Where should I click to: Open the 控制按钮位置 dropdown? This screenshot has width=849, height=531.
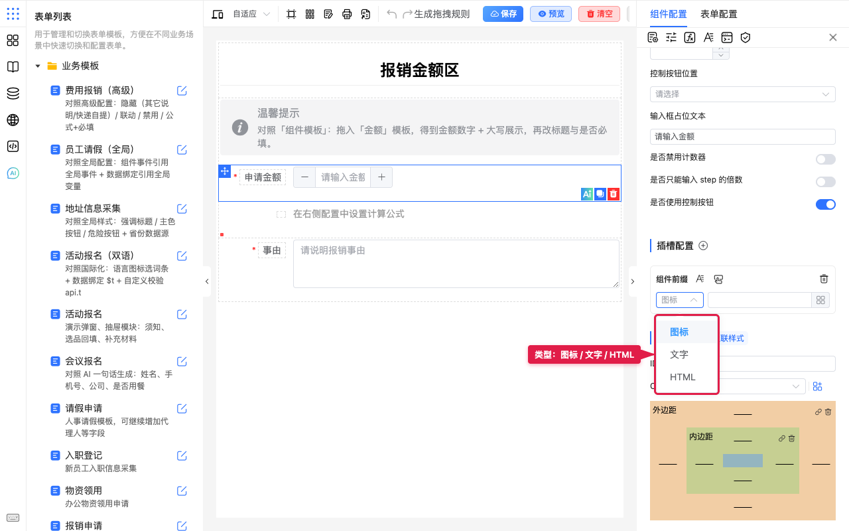pos(743,94)
